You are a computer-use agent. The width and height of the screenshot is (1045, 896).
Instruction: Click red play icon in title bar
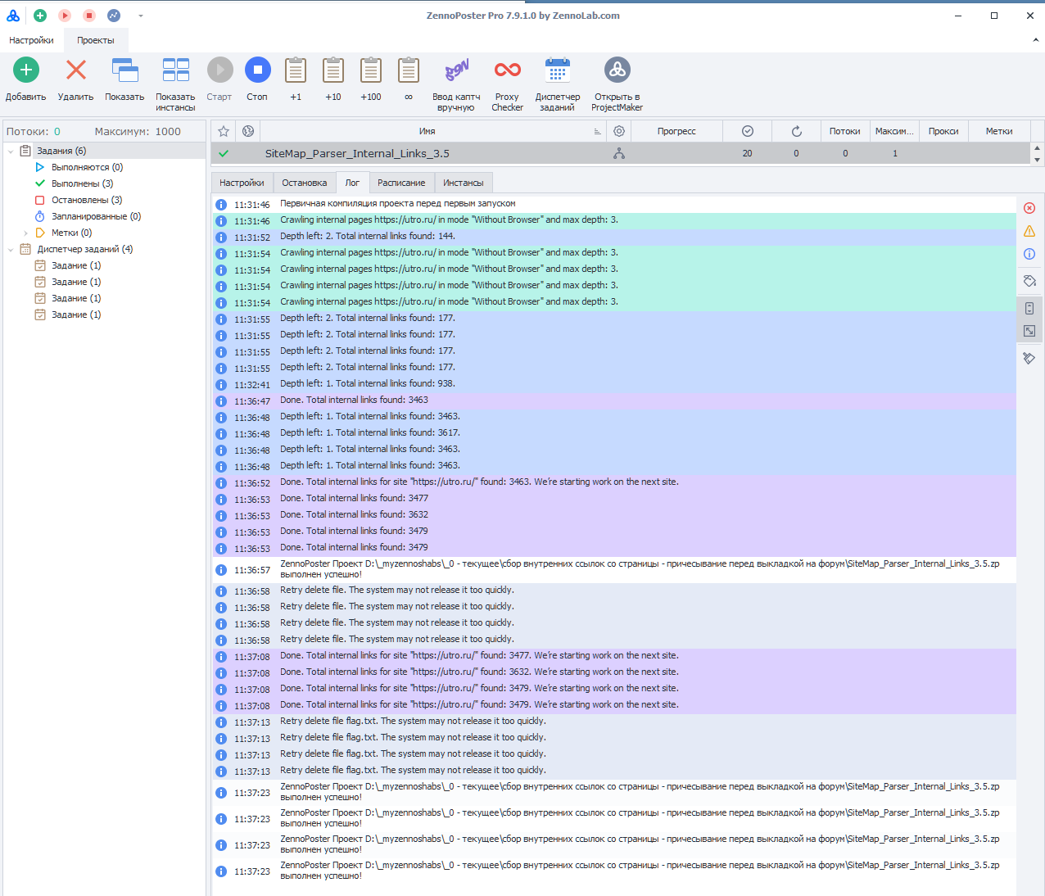click(65, 16)
